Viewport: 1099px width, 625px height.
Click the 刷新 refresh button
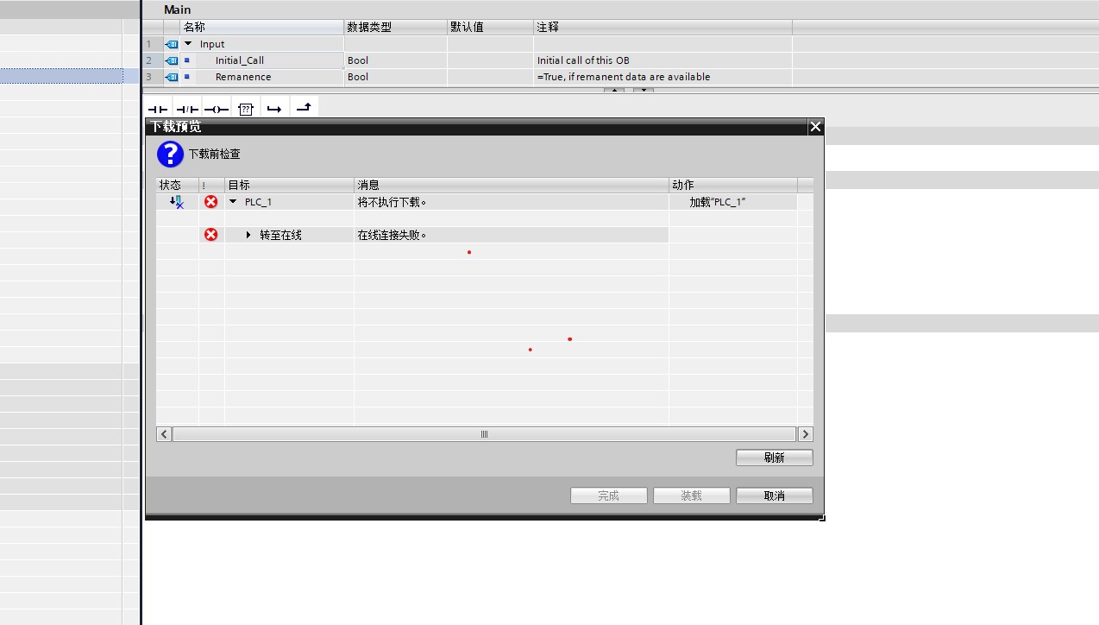click(774, 458)
